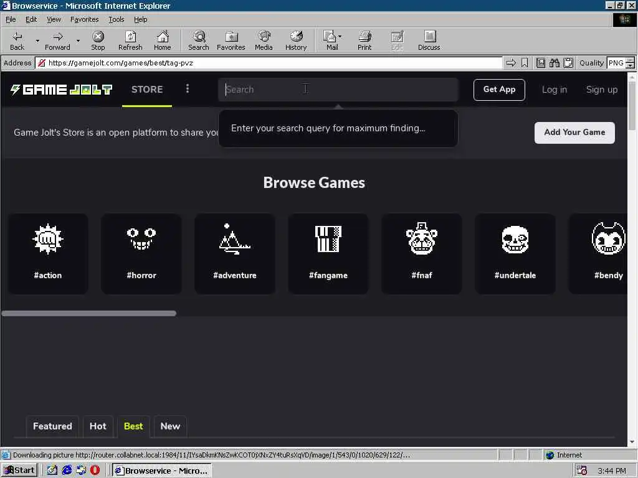Viewport: 638px width, 478px height.
Task: Select the STORE navigation tab
Action: pyautogui.click(x=147, y=90)
